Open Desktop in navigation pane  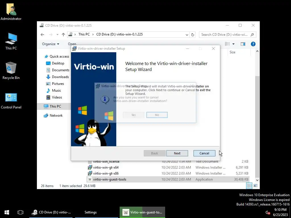pos(55,63)
